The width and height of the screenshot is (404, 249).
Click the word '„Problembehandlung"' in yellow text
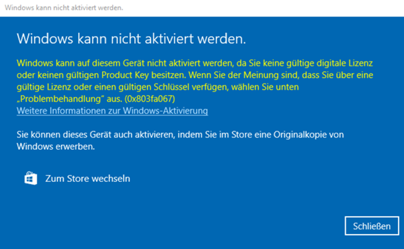60,99
